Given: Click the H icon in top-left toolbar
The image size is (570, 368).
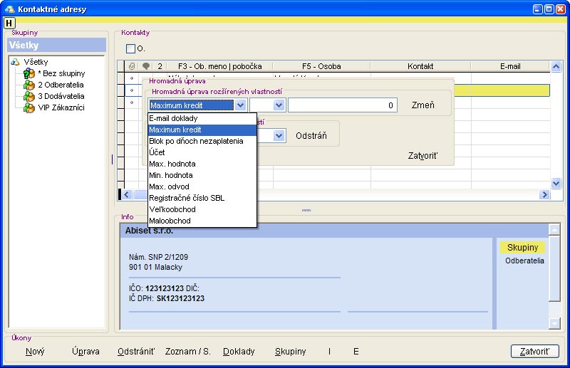Looking at the screenshot, I should point(10,23).
